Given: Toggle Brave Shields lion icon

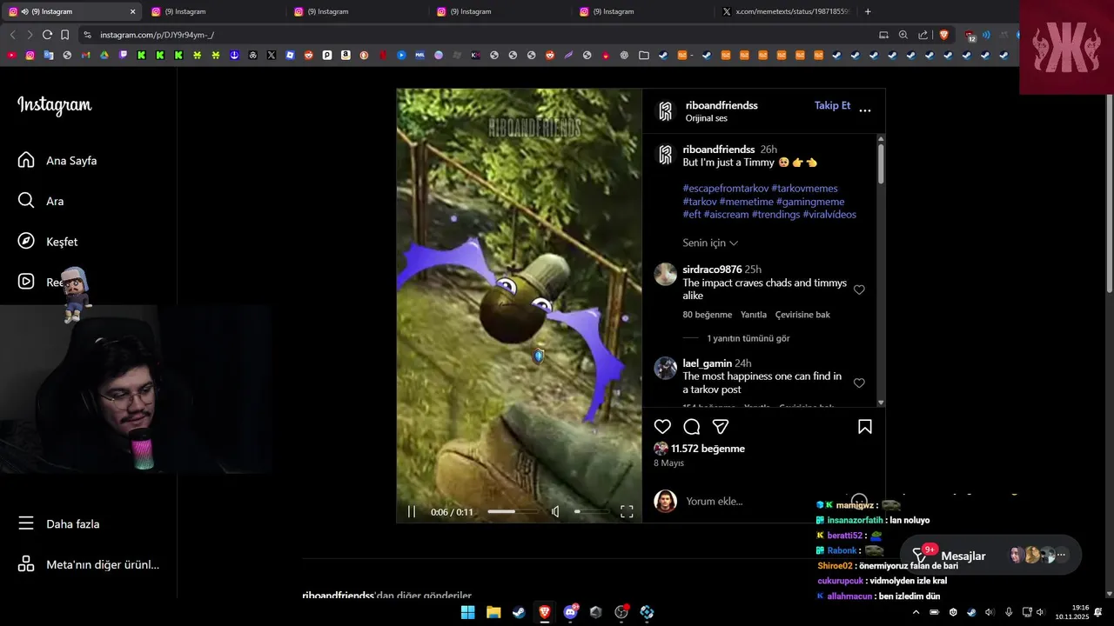Looking at the screenshot, I should pos(944,35).
